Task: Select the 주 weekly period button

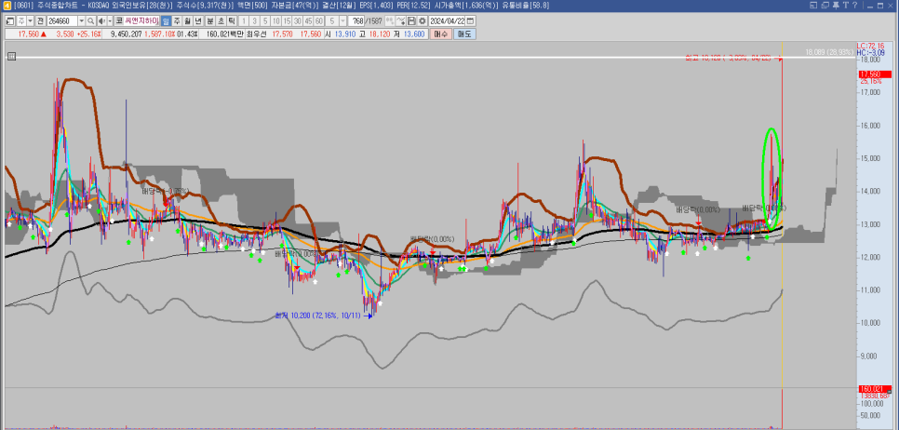Action: pyautogui.click(x=177, y=21)
